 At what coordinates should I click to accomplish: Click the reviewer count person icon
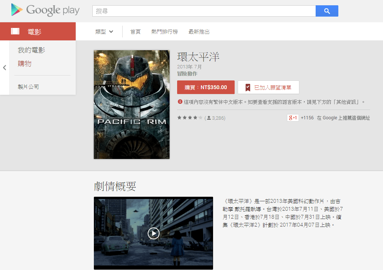pyautogui.click(x=209, y=118)
